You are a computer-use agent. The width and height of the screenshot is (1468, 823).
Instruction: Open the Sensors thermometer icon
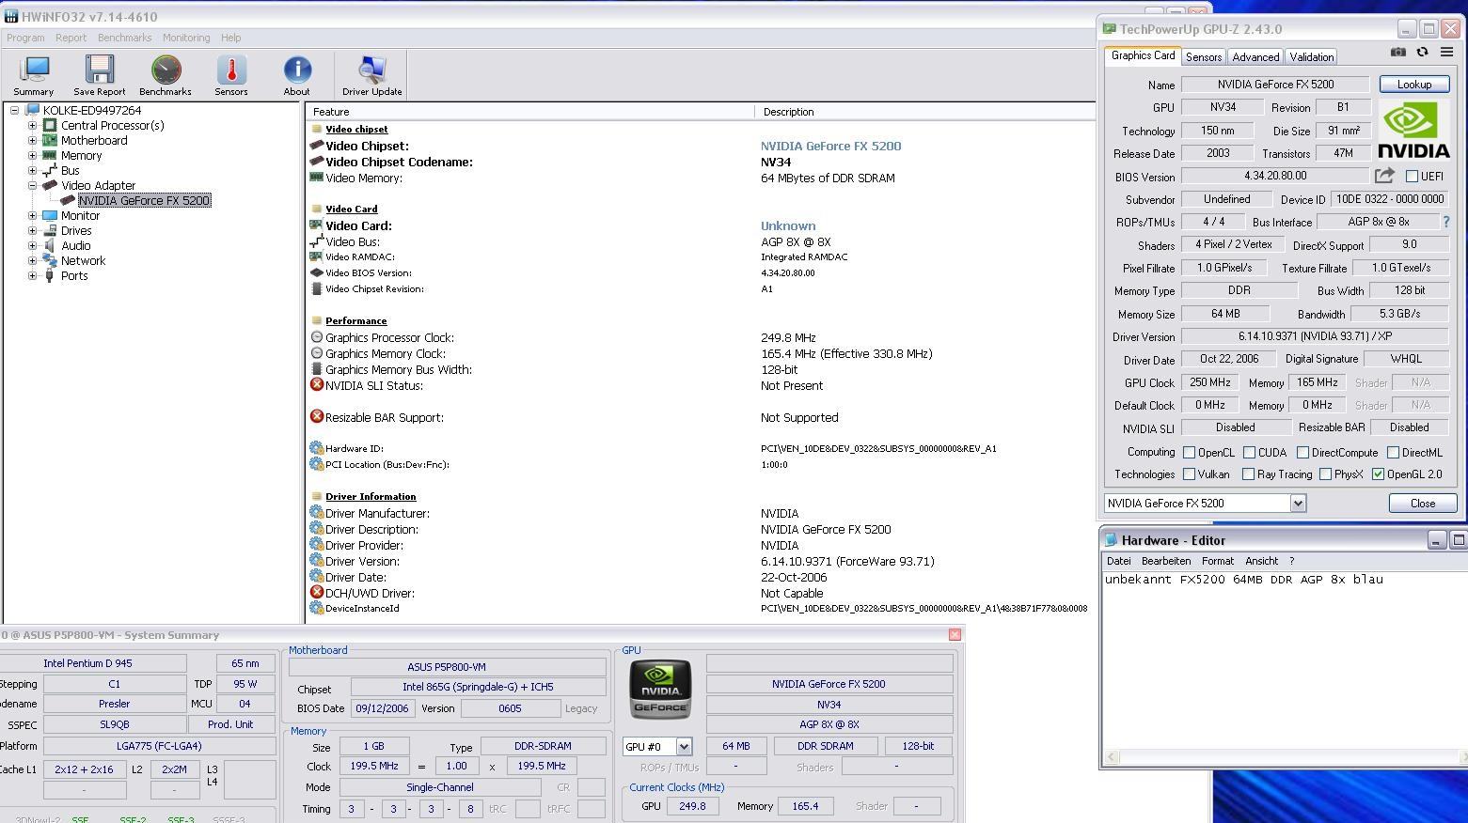(x=231, y=75)
